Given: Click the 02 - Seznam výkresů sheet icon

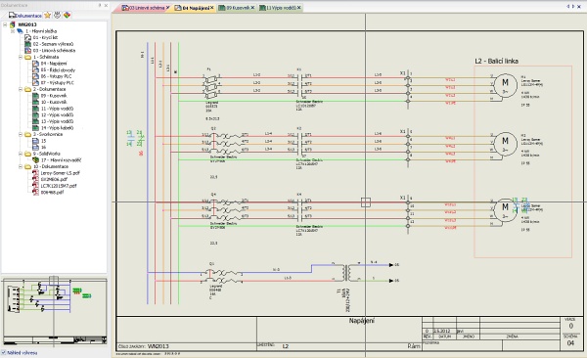Looking at the screenshot, I should (27, 44).
